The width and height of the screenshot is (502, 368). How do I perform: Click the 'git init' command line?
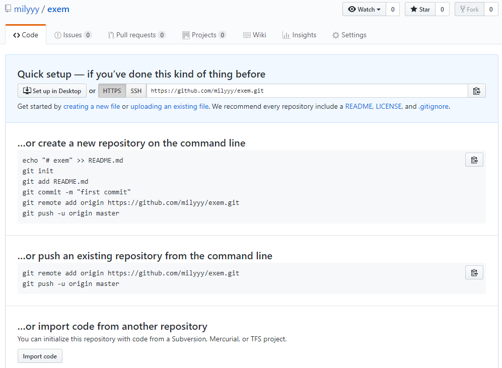38,171
